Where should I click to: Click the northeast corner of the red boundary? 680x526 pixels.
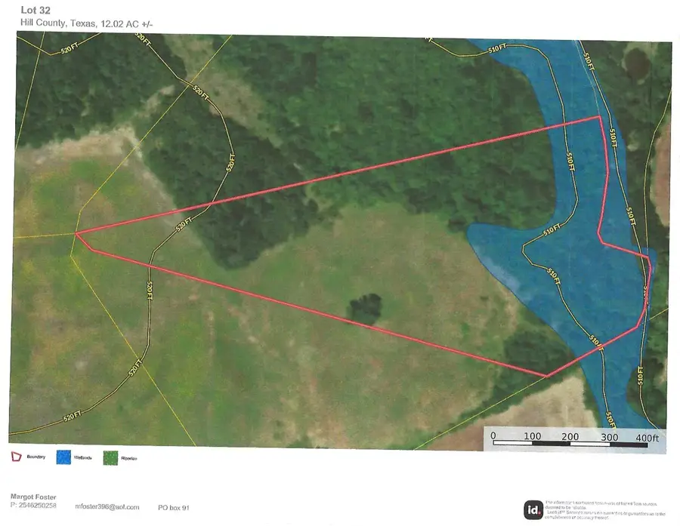click(600, 117)
